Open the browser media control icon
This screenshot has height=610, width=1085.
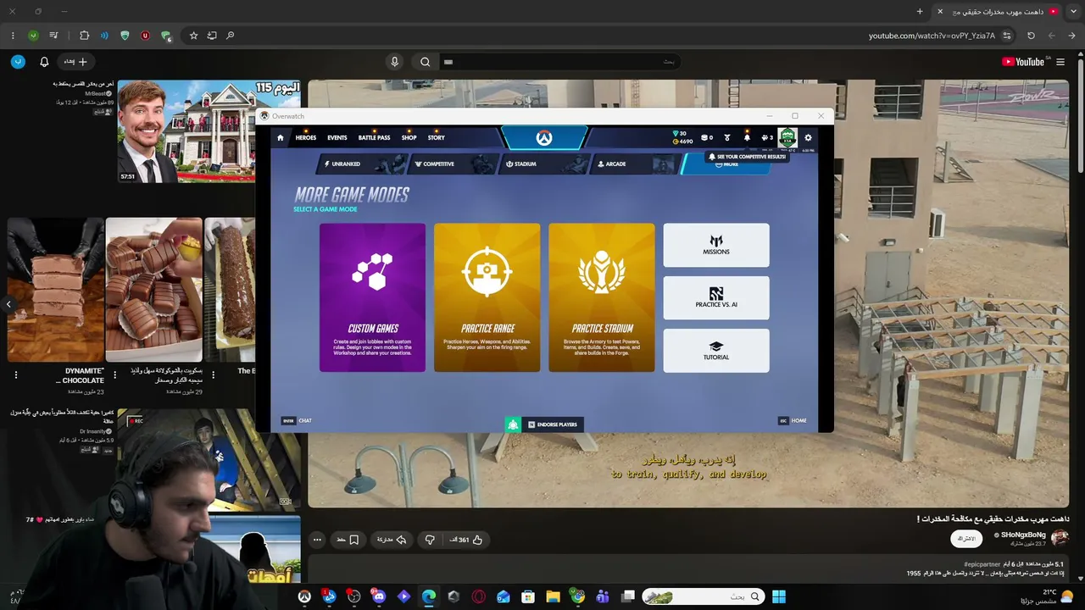[53, 36]
